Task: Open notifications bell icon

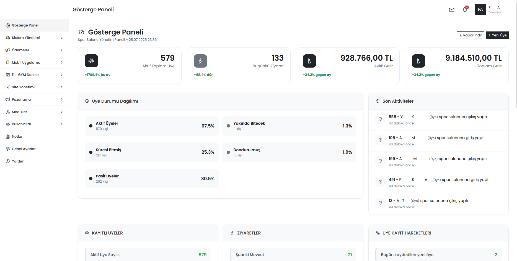Action: pos(465,10)
